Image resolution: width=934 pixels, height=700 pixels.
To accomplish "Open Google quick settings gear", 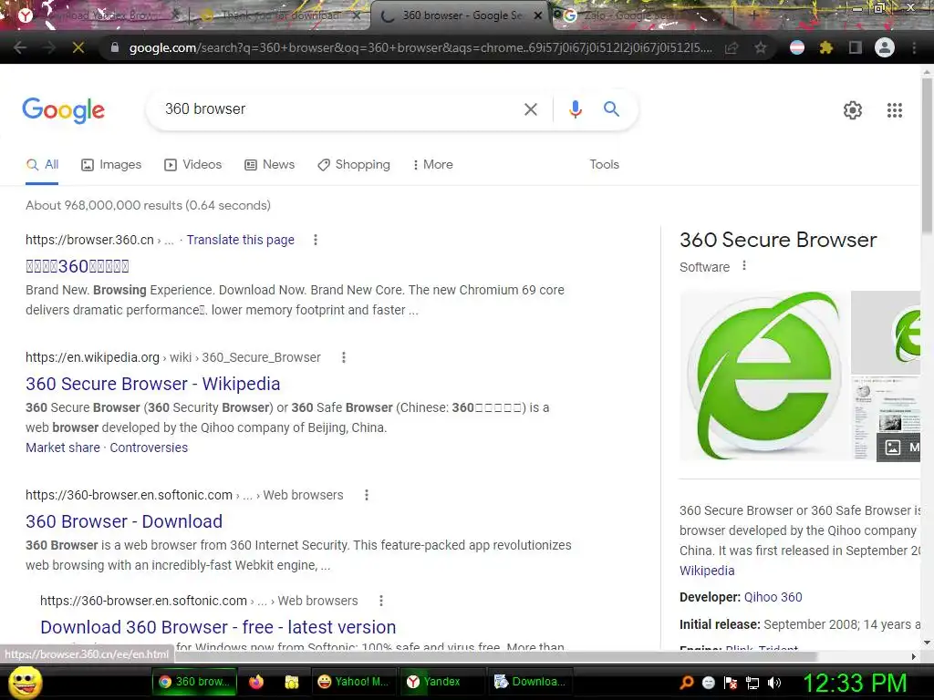I will coord(853,110).
